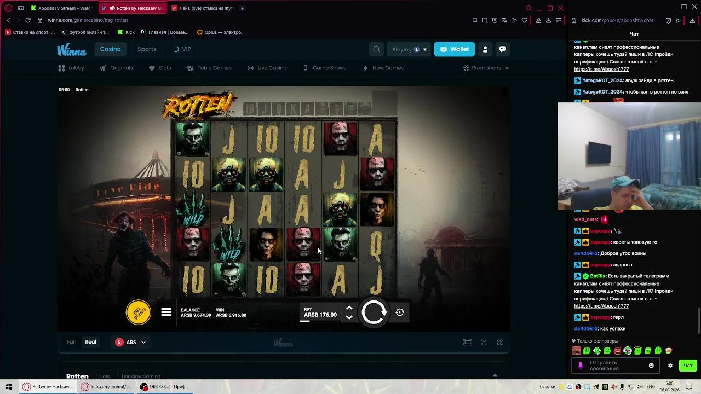The height and width of the screenshot is (394, 701).
Task: Switch game mode to Fun
Action: pos(72,342)
